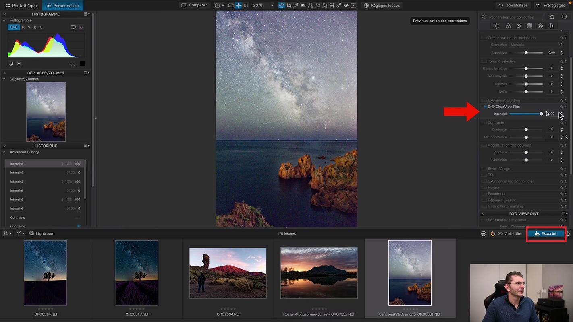Enable the Tonalité sélective correction
Viewport: 573px width, 322px height.
[484, 62]
